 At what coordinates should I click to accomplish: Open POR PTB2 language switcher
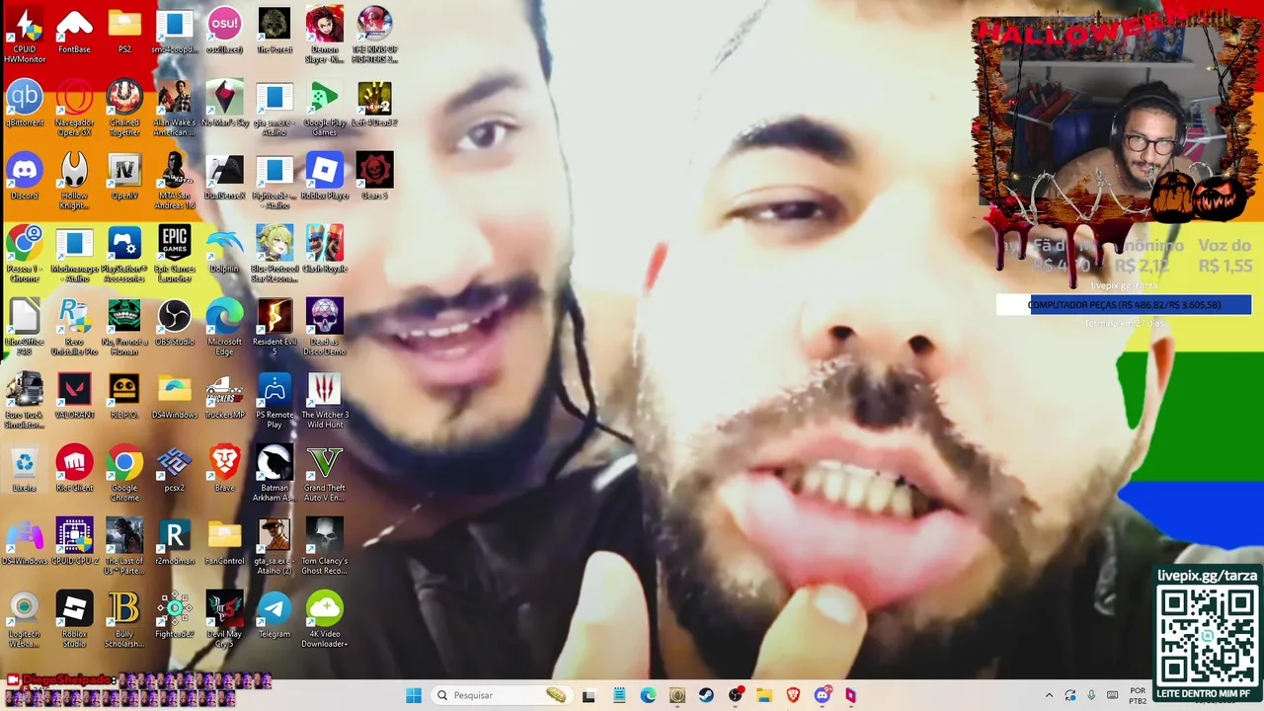[1138, 695]
